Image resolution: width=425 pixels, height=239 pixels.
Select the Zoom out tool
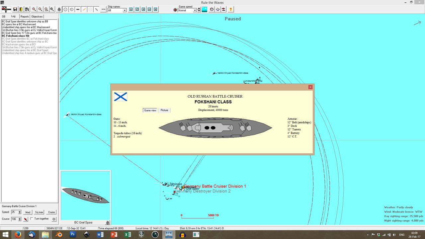tap(40, 9)
